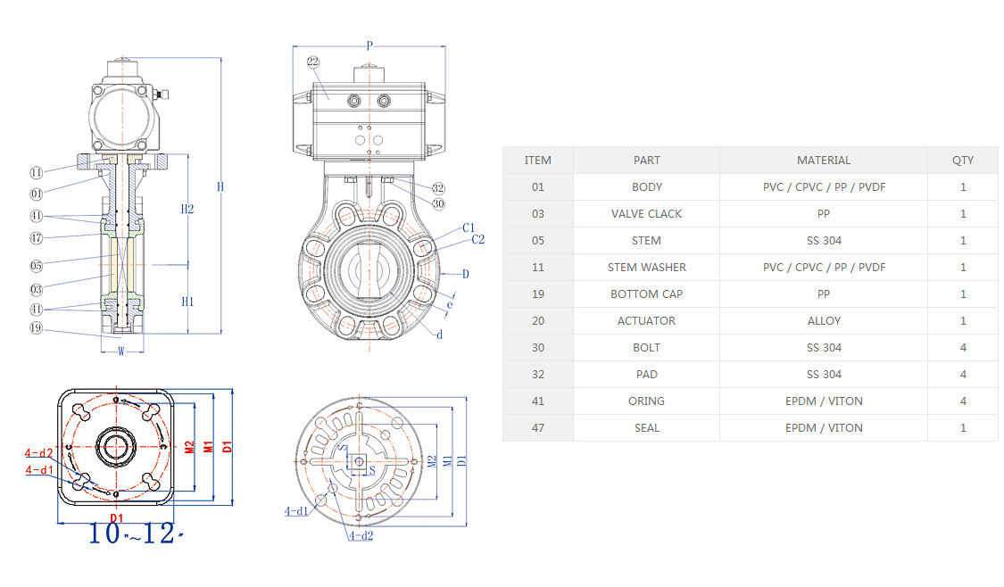This screenshot has width=1004, height=587.
Task: Click the ITEM column header
Action: pos(537,161)
